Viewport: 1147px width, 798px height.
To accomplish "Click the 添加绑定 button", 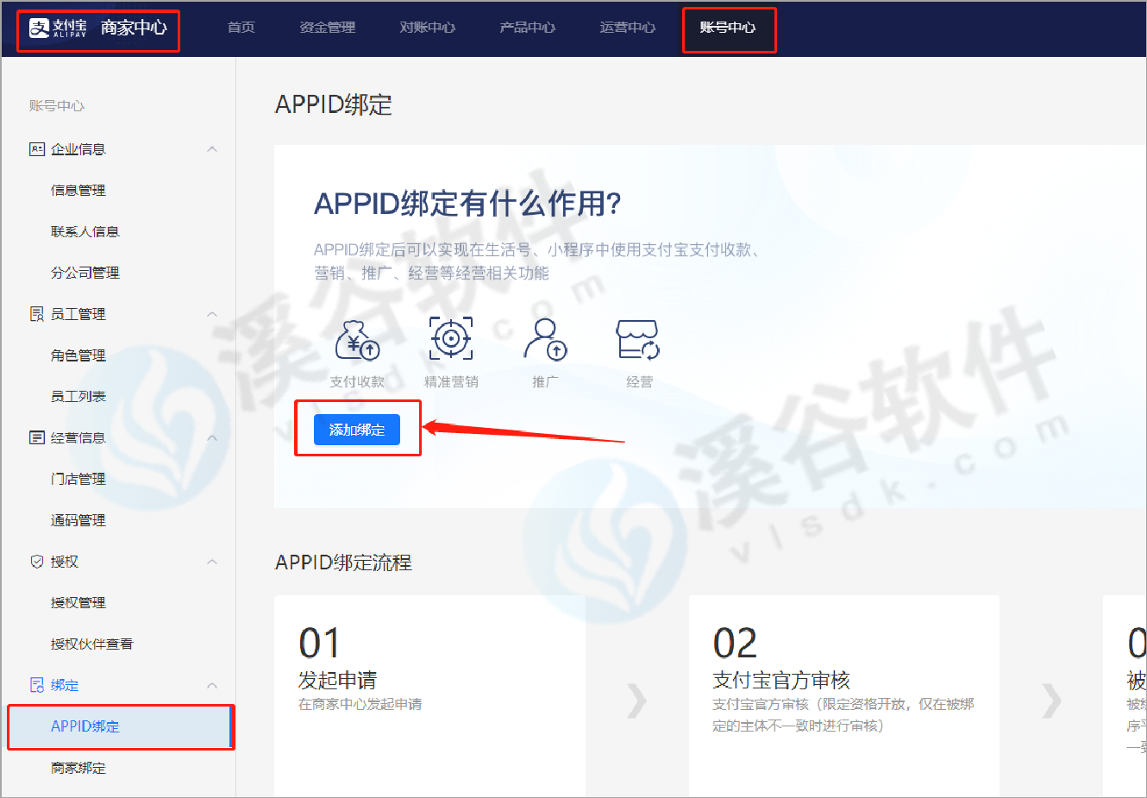I will (x=357, y=430).
